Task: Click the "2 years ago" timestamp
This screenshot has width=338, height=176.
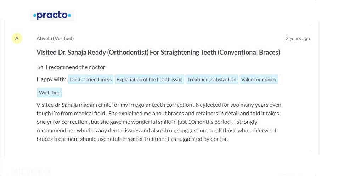Action: point(298,38)
